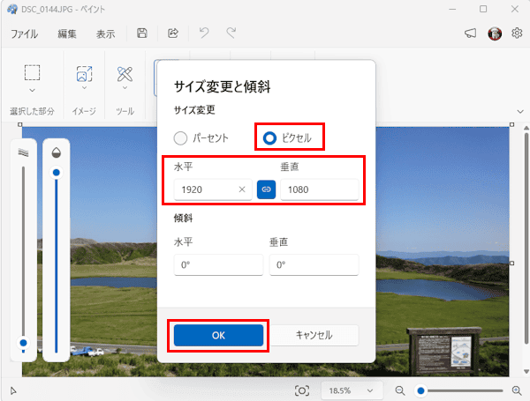Select the パーセント radio button
Viewport: 530px width, 401px height.
click(x=180, y=138)
